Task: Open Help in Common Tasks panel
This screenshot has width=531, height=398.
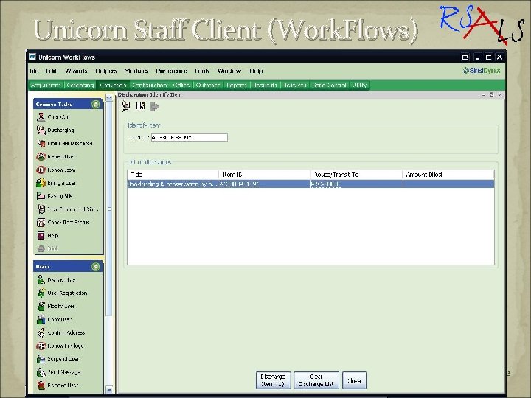Action: pyautogui.click(x=47, y=236)
